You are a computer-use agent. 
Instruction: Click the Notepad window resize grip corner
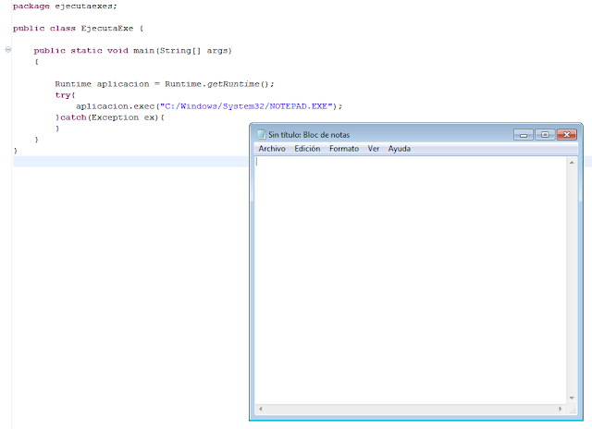[x=573, y=411]
